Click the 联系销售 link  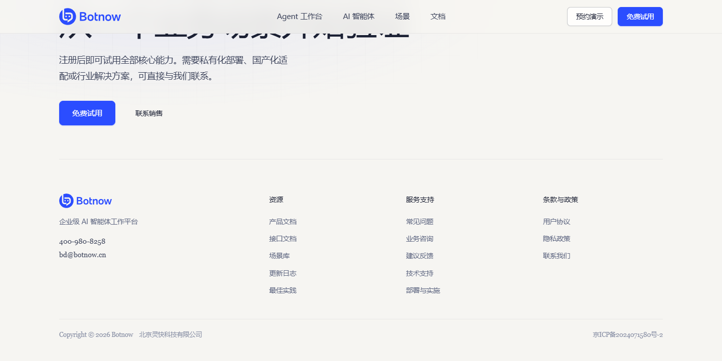pos(149,113)
